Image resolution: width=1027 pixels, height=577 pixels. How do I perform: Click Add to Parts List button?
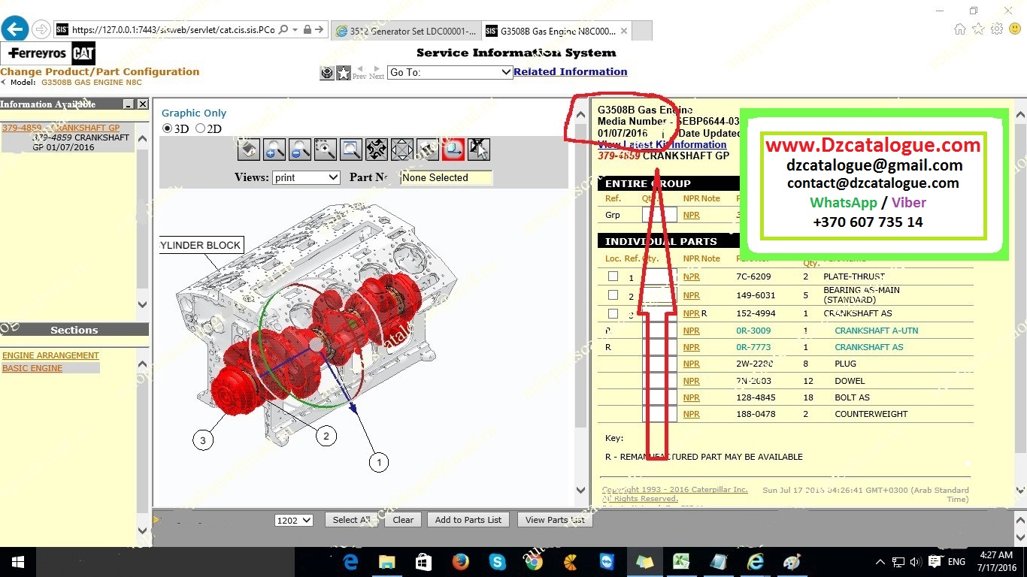(x=468, y=520)
